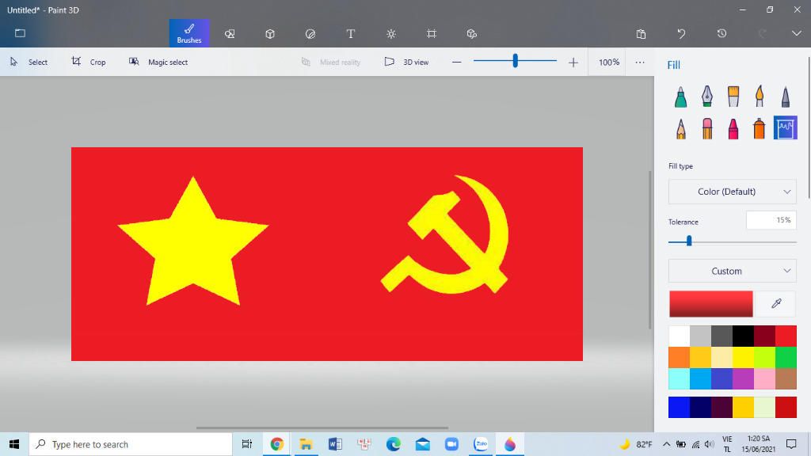Open File Explorer from the taskbar
The width and height of the screenshot is (811, 456).
coord(306,444)
